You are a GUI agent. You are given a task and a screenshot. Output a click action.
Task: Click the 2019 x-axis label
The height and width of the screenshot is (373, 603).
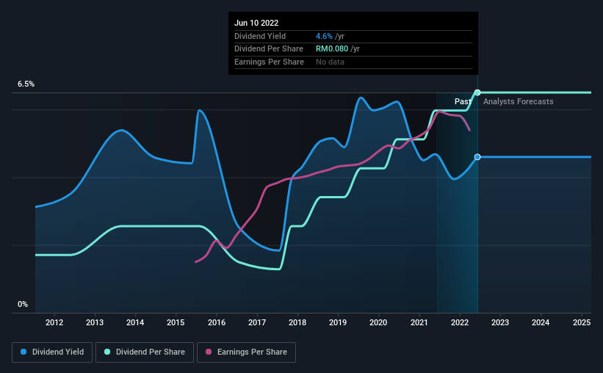point(338,322)
